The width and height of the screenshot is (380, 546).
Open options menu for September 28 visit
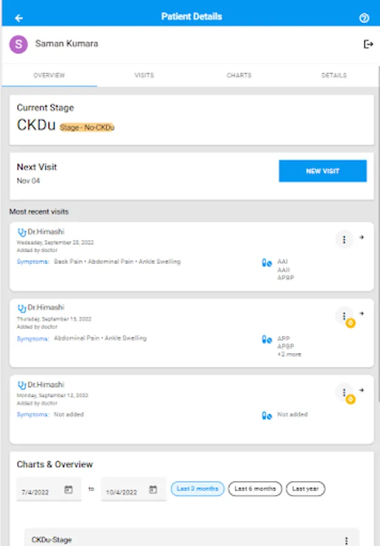tap(344, 240)
